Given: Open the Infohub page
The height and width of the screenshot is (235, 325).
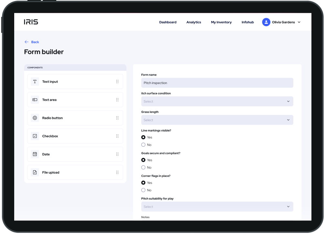Looking at the screenshot, I should (247, 22).
